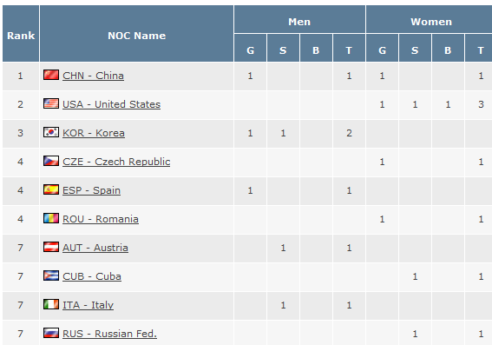The height and width of the screenshot is (345, 492).
Task: Click the United States flag icon
Action: (x=51, y=103)
